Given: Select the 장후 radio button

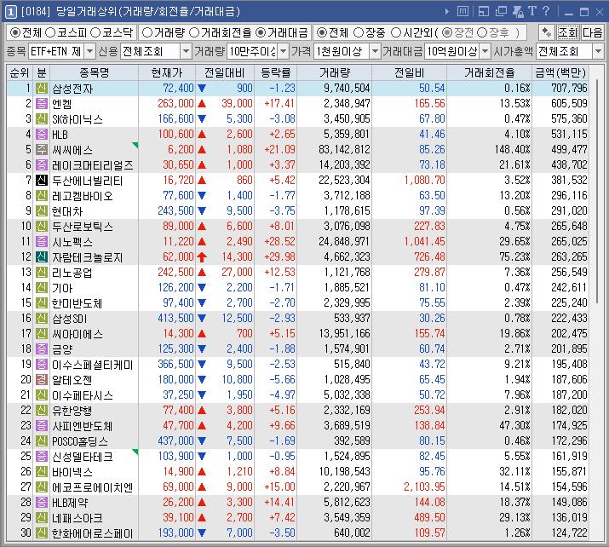Looking at the screenshot, I should pos(482,32).
